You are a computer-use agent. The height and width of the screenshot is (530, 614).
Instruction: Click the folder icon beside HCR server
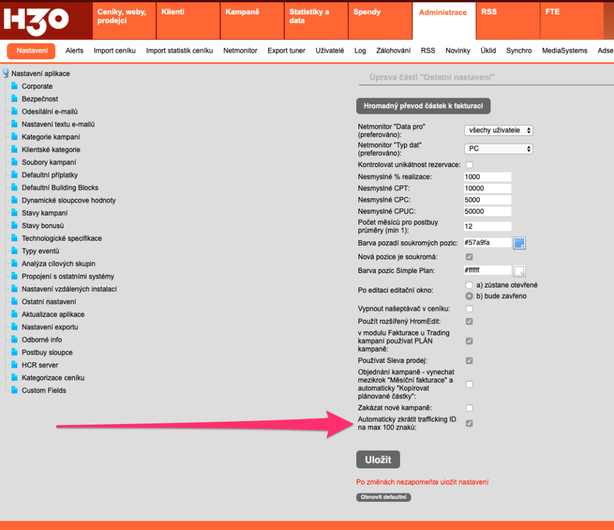15,365
